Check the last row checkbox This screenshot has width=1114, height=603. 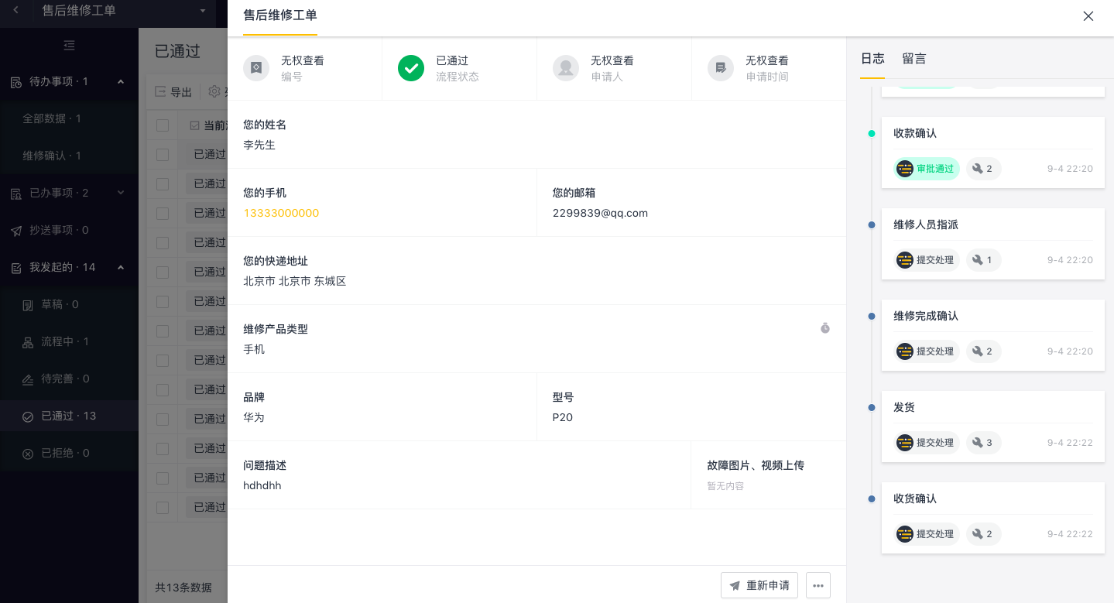(163, 508)
